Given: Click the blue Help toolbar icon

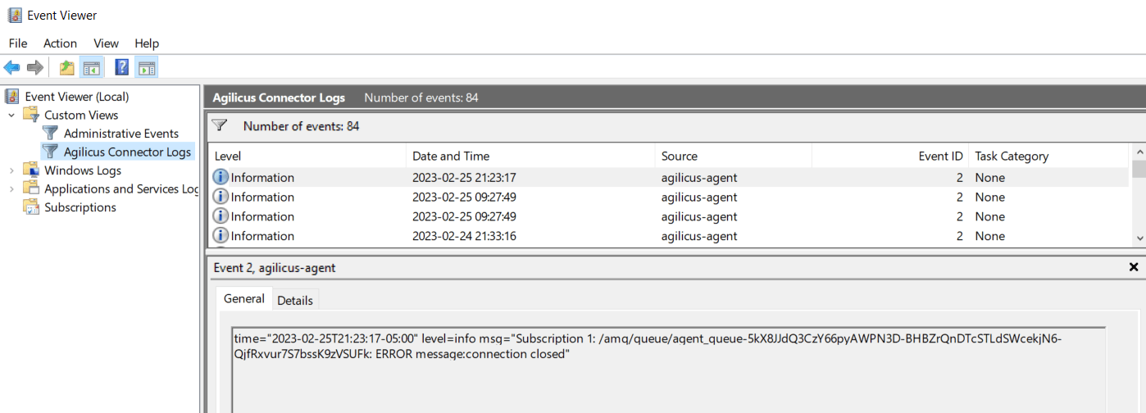Looking at the screenshot, I should pos(121,68).
